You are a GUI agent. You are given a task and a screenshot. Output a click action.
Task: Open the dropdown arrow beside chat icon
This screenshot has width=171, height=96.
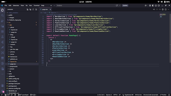coord(120,6)
